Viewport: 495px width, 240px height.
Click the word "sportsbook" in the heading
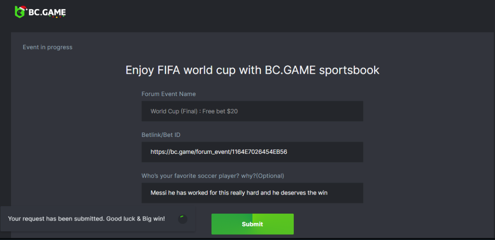click(x=349, y=70)
